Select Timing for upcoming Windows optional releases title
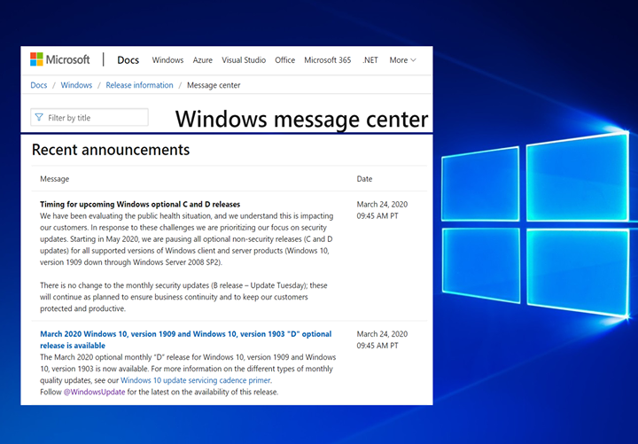This screenshot has height=444, width=638. [140, 205]
